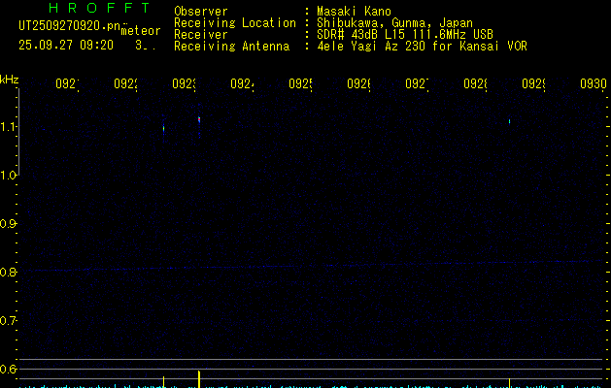Click the 0930 time axis marker
This screenshot has height=388, width=611.
tap(594, 83)
